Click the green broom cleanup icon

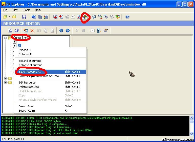point(118,17)
